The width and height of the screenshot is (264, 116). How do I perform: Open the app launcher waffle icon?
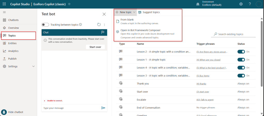(x=4, y=4)
